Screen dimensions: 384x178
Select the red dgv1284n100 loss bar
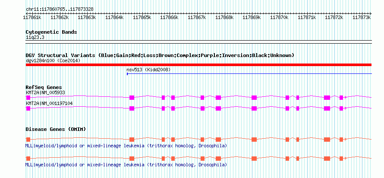coord(198,65)
